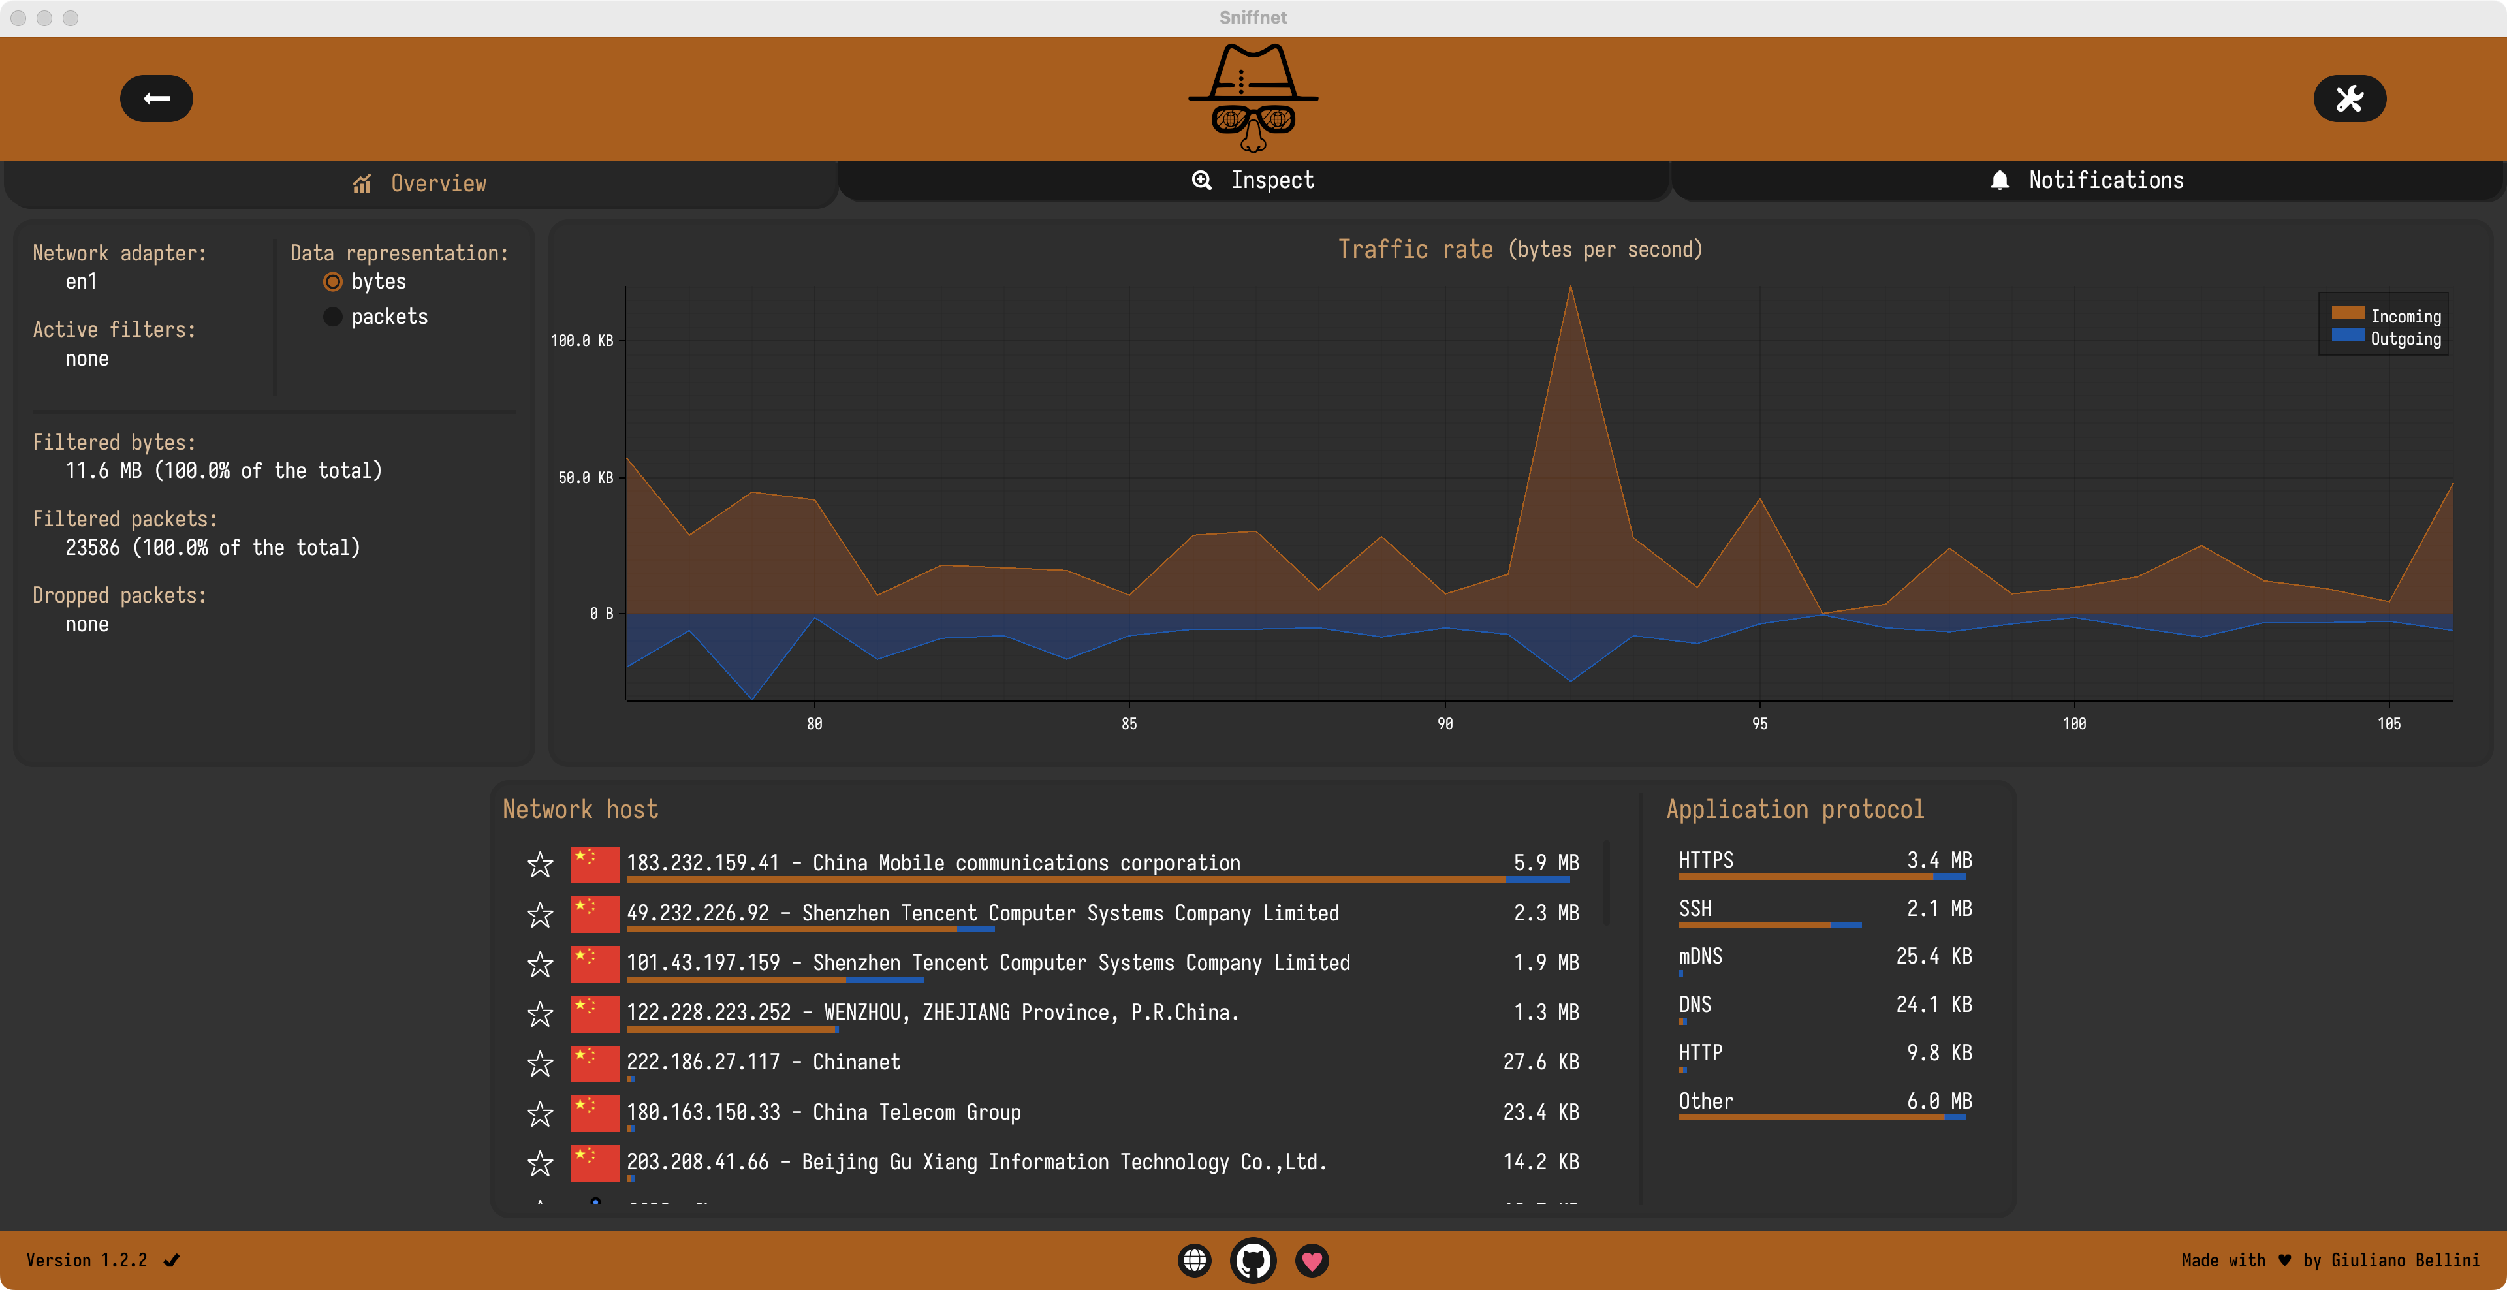Click the mDNS protocol entry

[x=1825, y=959]
